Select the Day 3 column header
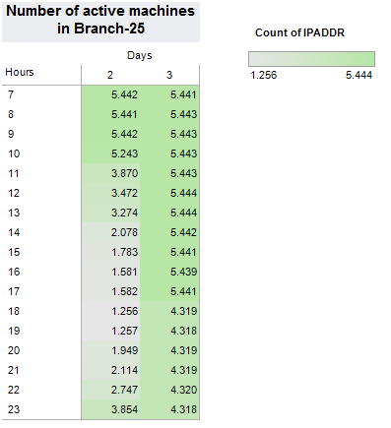Screen dimensions: 391x428 point(169,75)
